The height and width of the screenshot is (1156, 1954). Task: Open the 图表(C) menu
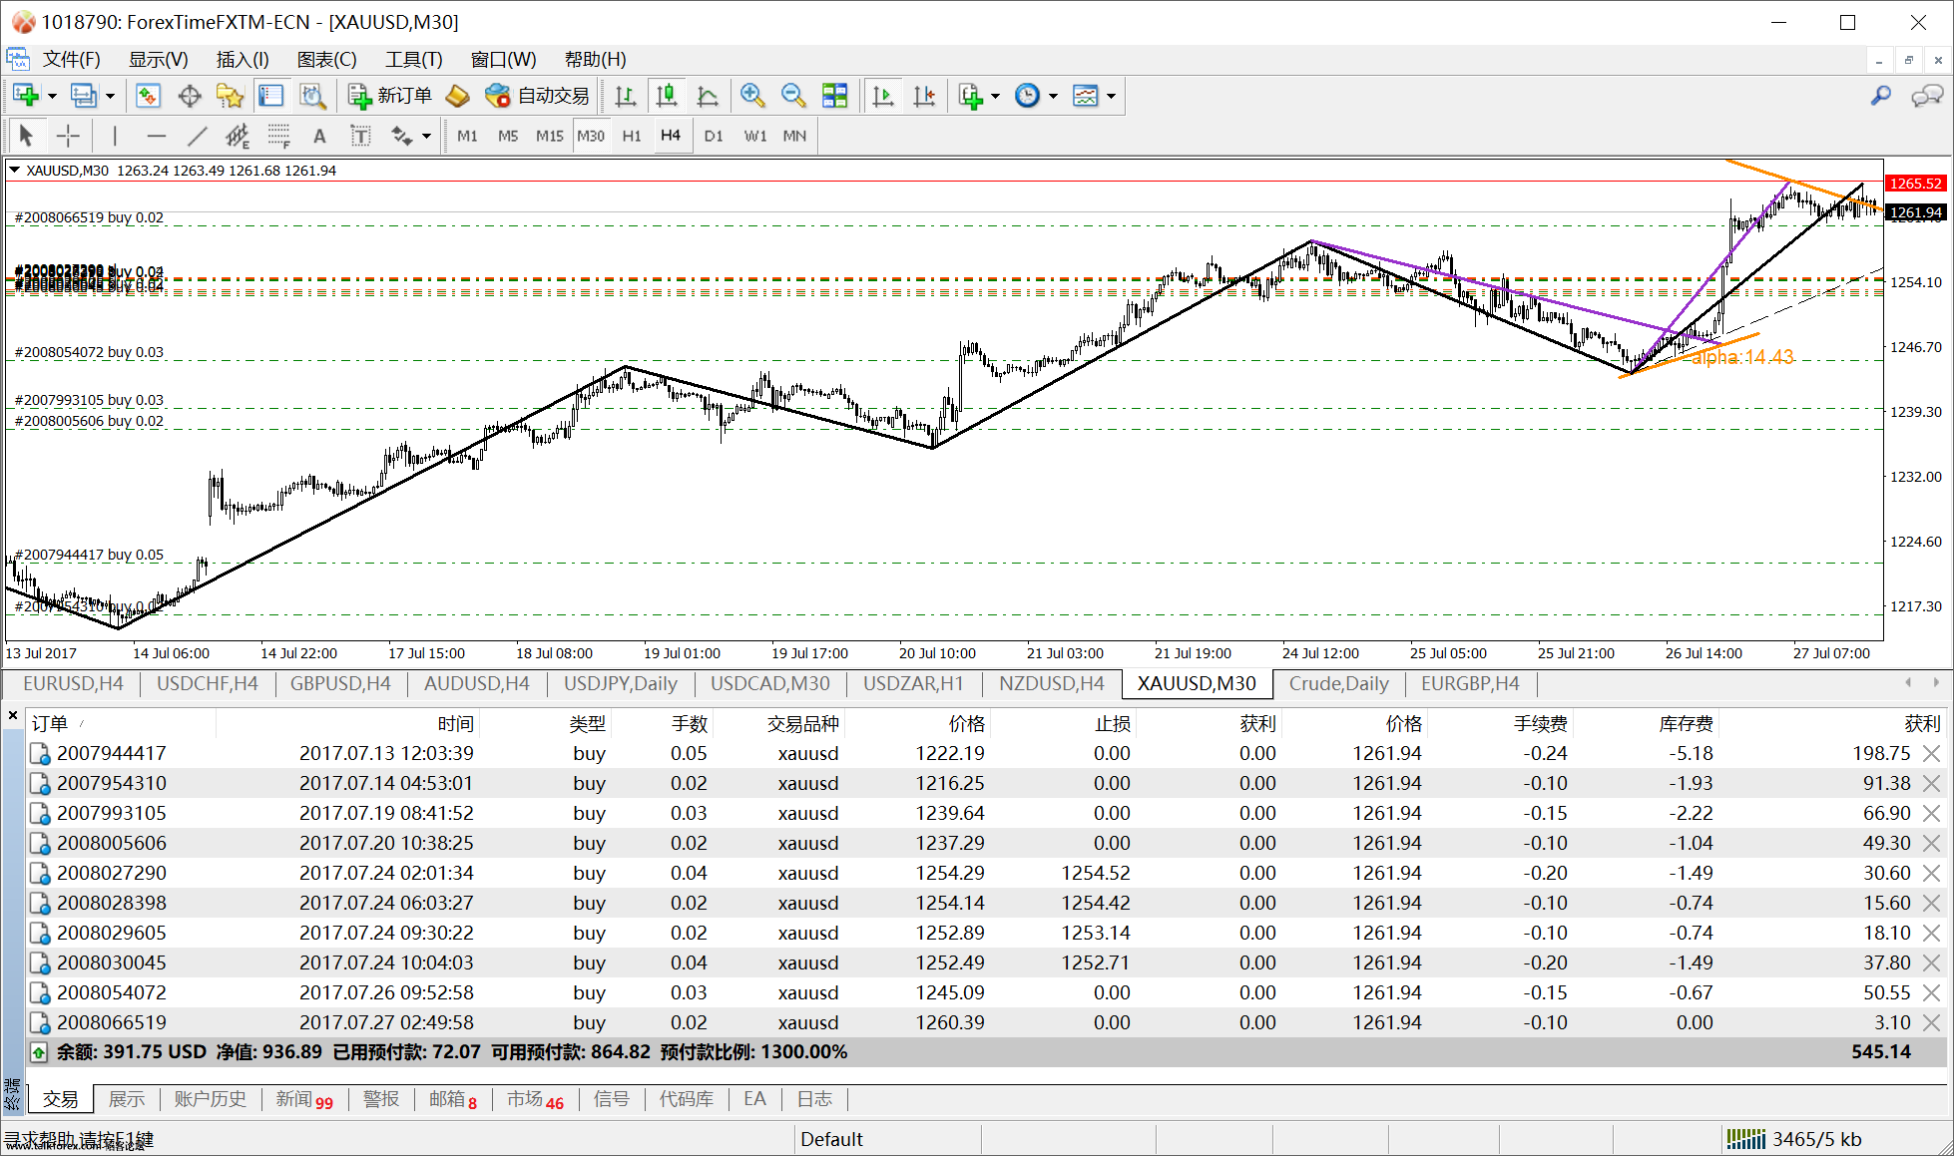coord(326,60)
